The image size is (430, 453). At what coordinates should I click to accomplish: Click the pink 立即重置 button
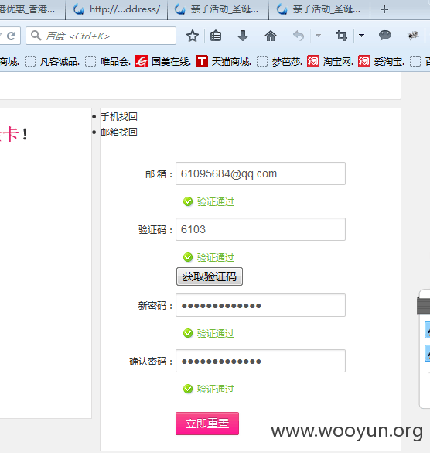point(207,424)
